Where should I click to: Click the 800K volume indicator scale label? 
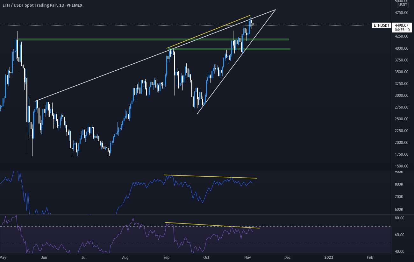coord(399,184)
